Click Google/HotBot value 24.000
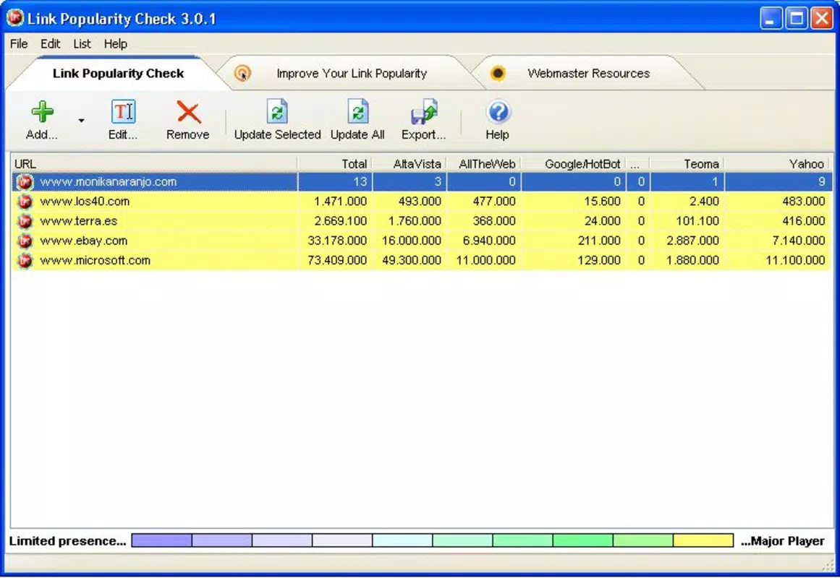840x578 pixels. [602, 221]
